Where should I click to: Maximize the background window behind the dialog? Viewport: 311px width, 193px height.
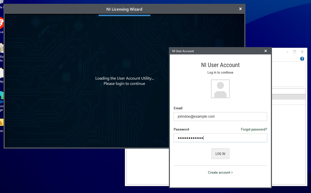[x=295, y=52]
